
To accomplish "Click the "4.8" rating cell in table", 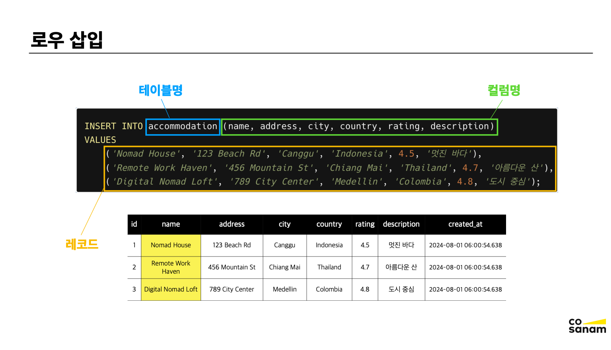I will tap(365, 289).
